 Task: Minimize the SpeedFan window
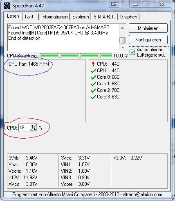[135, 4]
